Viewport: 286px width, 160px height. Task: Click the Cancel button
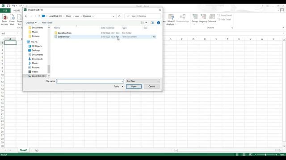tap(151, 87)
